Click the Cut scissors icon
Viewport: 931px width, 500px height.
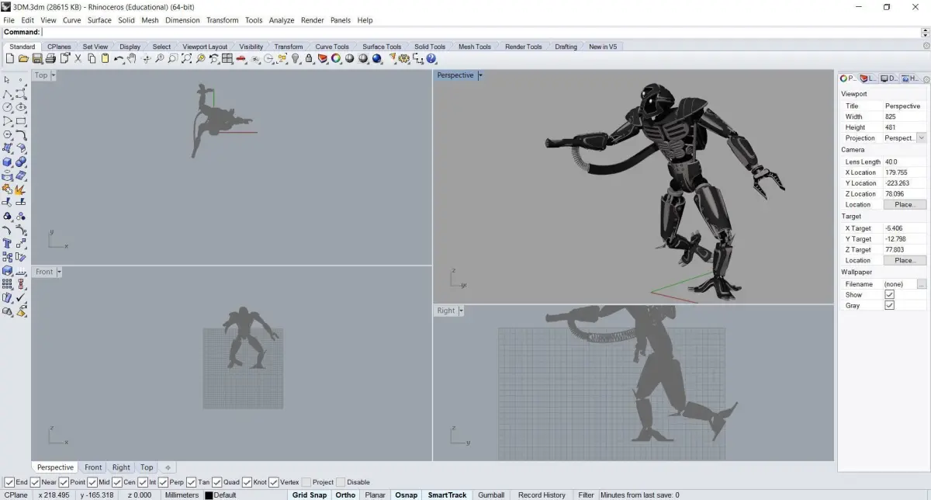78,58
